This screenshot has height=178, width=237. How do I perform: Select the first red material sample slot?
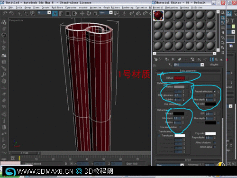coord(158,16)
